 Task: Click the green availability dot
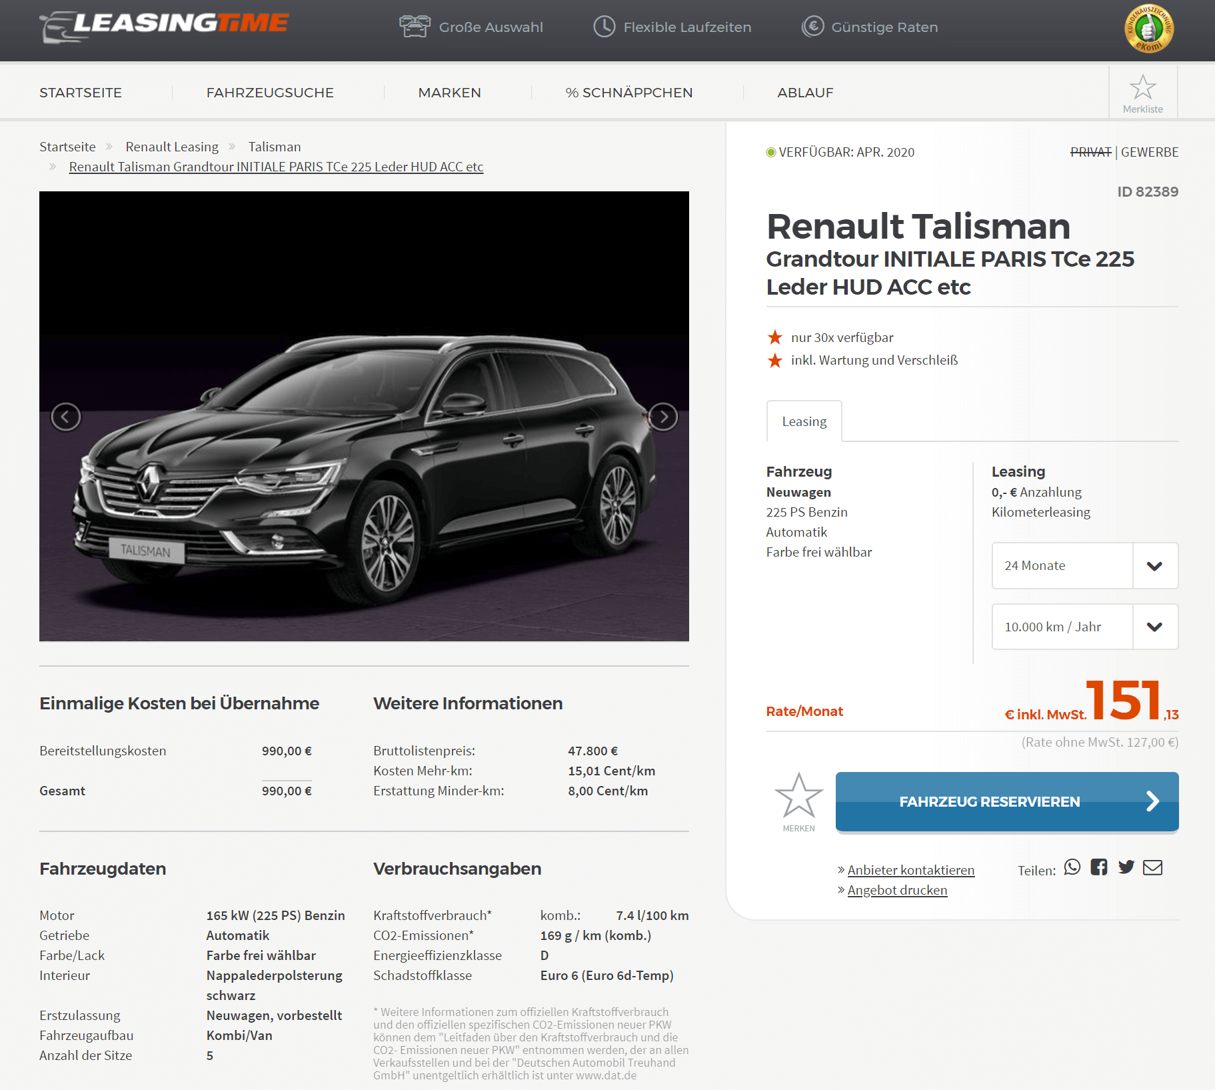[x=771, y=153]
